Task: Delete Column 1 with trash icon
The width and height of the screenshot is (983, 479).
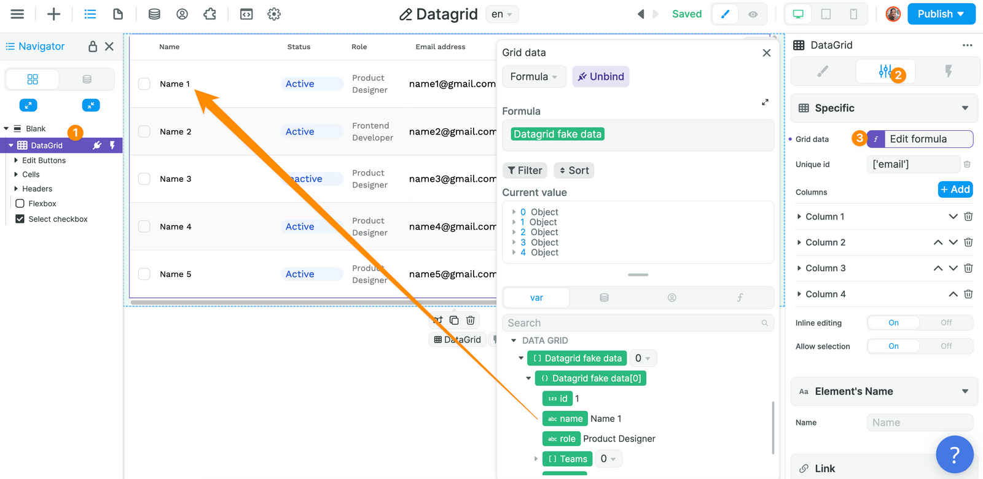Action: [968, 217]
